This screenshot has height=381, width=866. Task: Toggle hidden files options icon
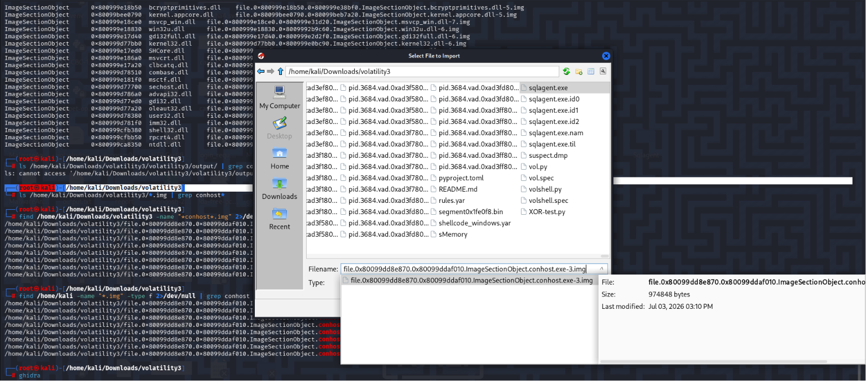point(603,72)
